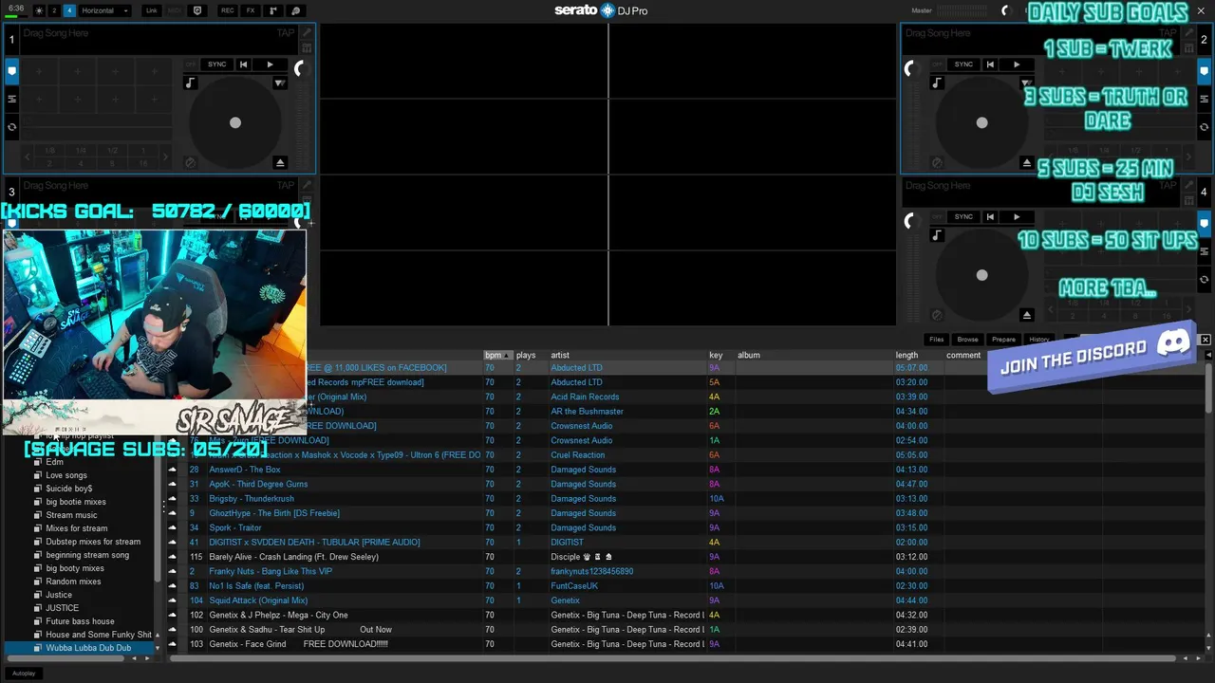
Task: Toggle the MIDI button
Action: 175,10
